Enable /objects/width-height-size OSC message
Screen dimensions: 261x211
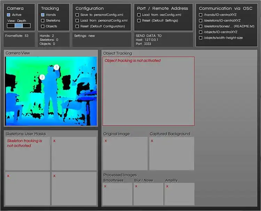tap(200, 38)
